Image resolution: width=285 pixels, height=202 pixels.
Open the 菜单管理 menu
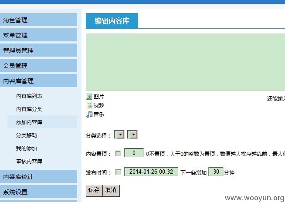click(x=38, y=35)
